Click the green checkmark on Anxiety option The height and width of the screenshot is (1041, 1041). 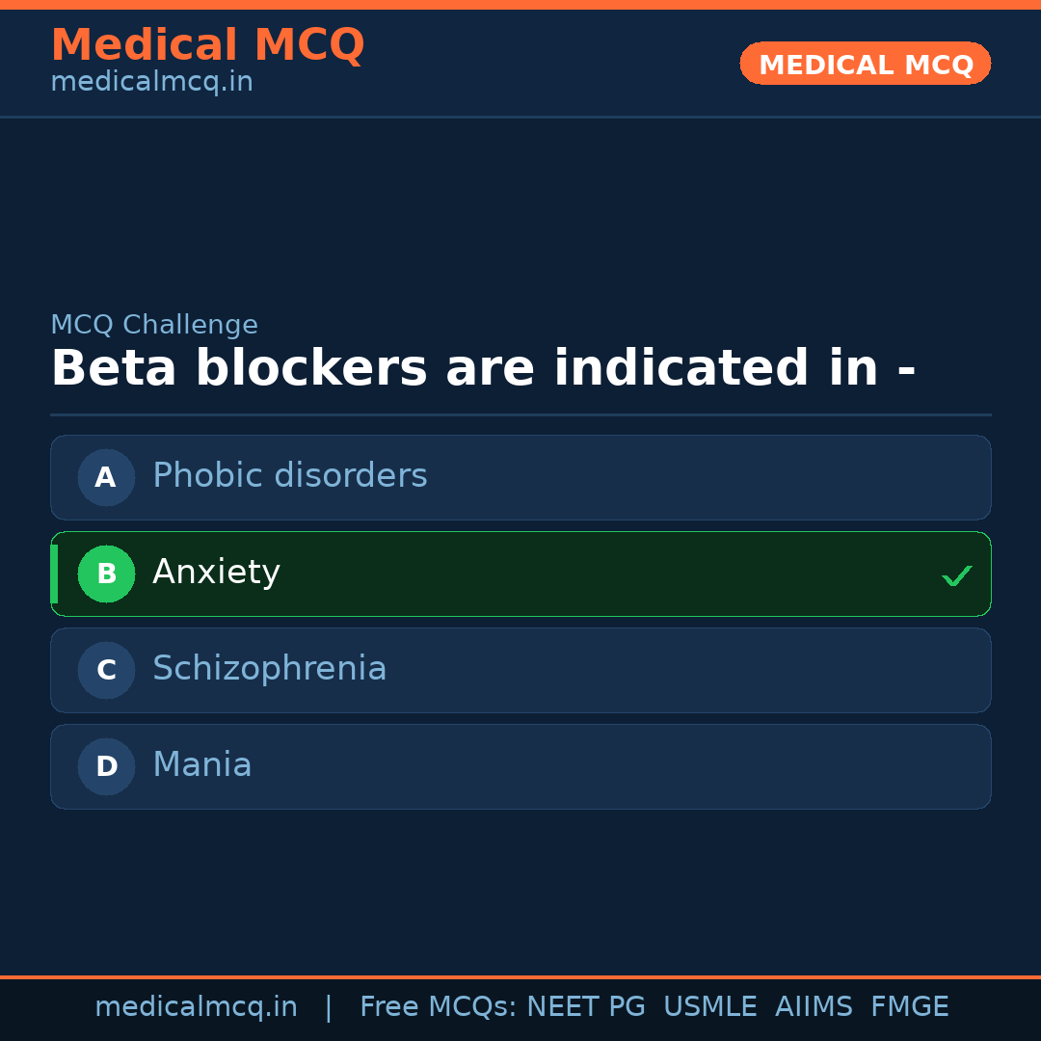tap(956, 575)
